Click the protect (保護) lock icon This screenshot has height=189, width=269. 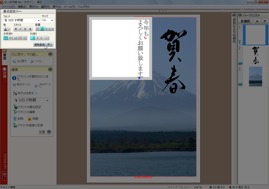(30, 119)
